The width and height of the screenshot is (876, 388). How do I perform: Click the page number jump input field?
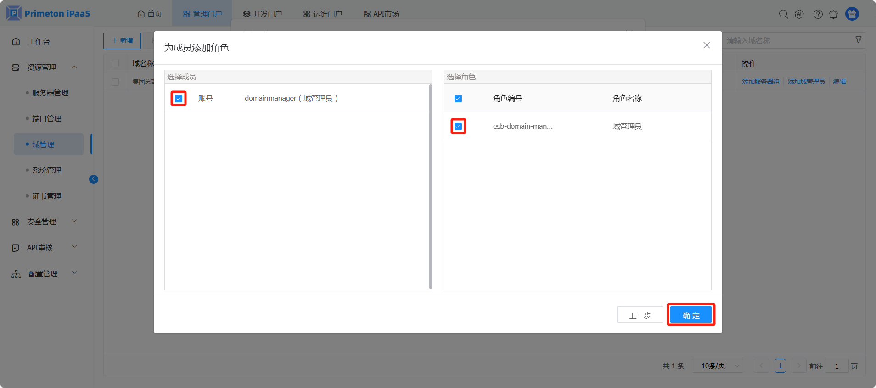(x=837, y=366)
